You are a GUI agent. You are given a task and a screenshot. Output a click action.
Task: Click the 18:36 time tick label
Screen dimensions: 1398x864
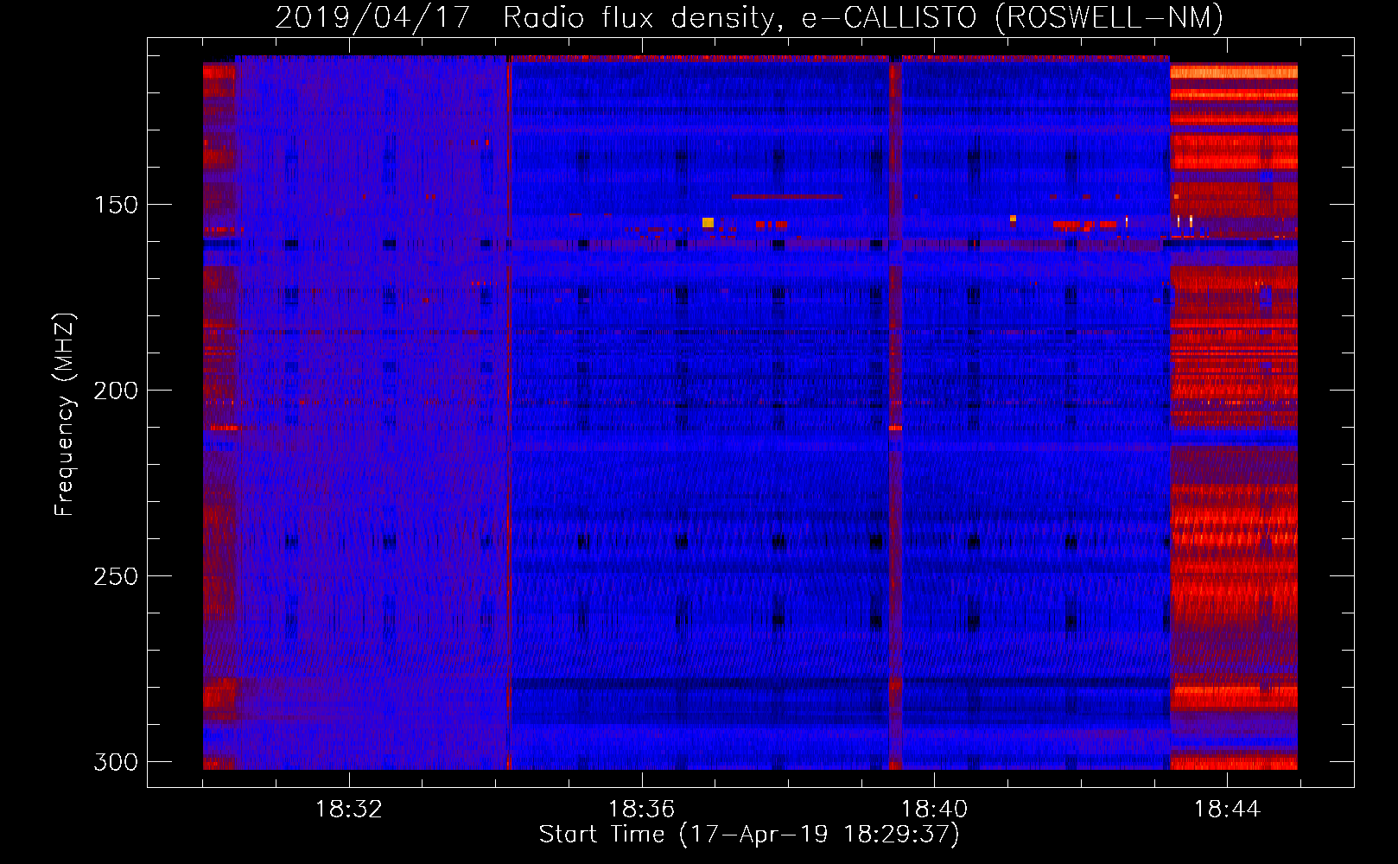pyautogui.click(x=641, y=810)
